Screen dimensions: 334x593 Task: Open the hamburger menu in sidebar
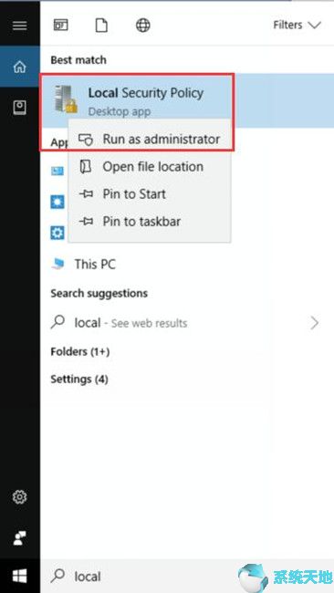(x=20, y=26)
